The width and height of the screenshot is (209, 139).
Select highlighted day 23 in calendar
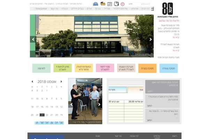tap(42, 115)
